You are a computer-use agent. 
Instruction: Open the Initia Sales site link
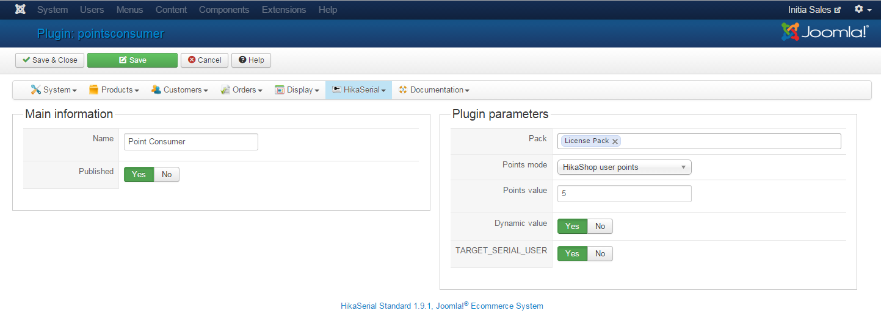tap(814, 10)
